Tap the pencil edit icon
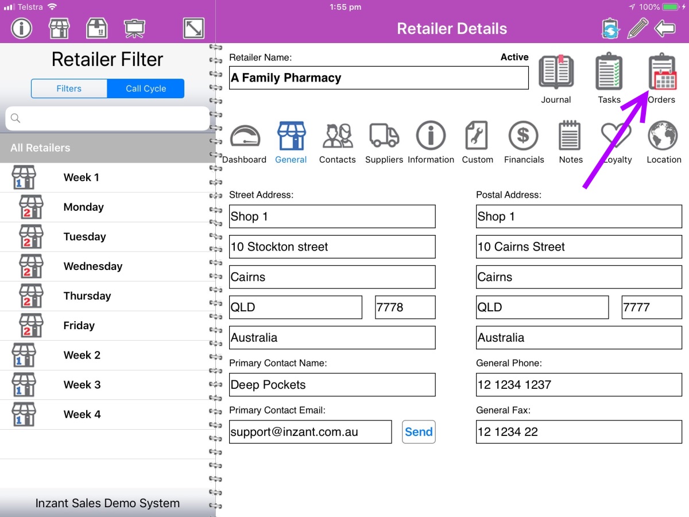Viewport: 689px width, 517px height. click(637, 28)
